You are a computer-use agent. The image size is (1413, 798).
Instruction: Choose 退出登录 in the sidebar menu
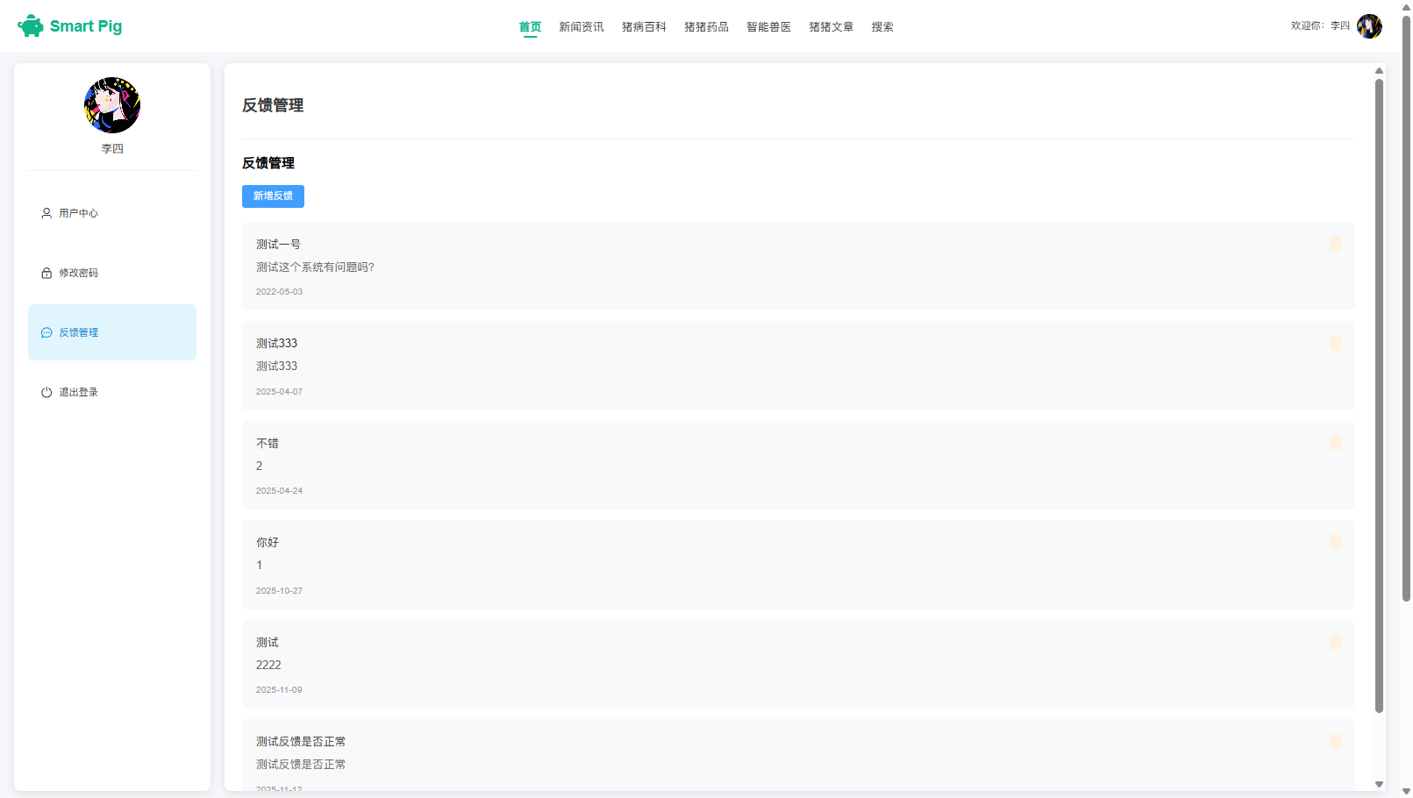click(x=112, y=392)
